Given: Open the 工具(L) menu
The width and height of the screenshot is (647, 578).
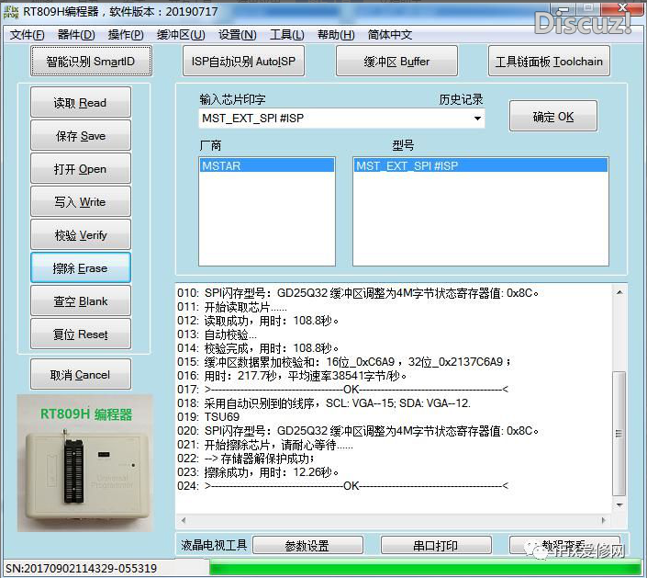Looking at the screenshot, I should coord(286,35).
